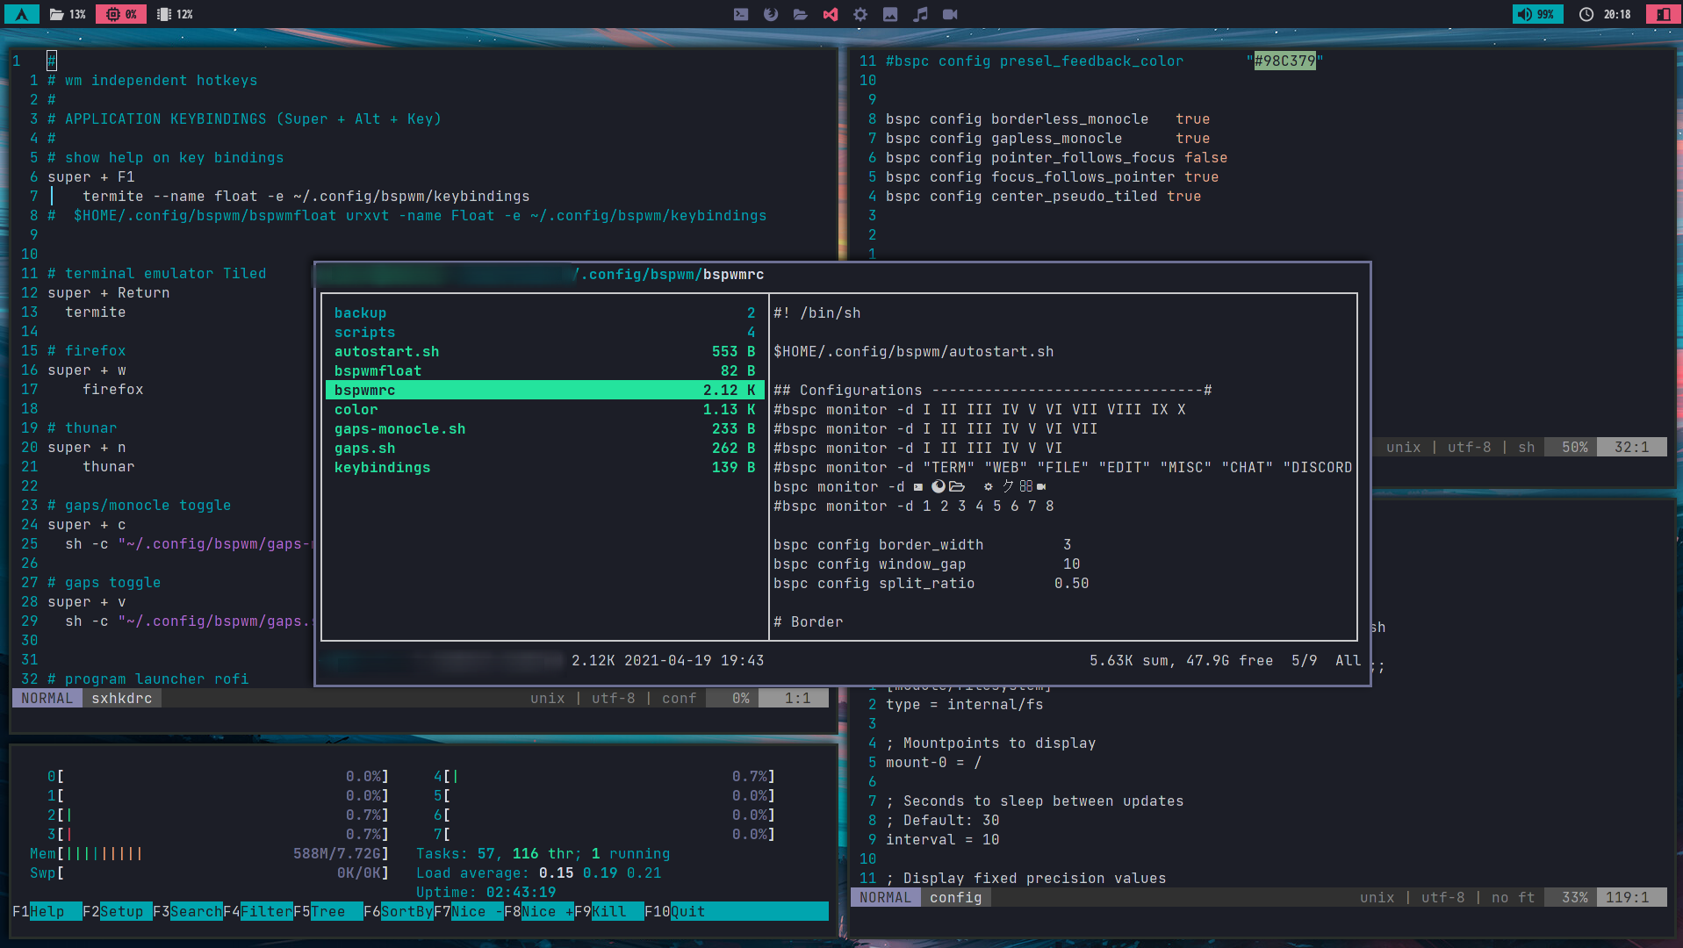Click the memory usage module icon
Screen dimensions: 1683x948
164,14
